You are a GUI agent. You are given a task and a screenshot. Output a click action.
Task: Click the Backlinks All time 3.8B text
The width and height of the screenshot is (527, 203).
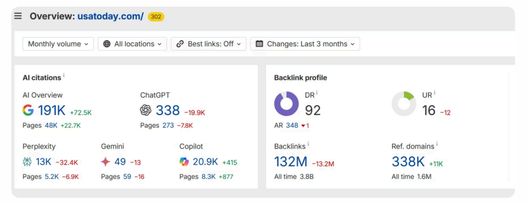click(x=294, y=177)
